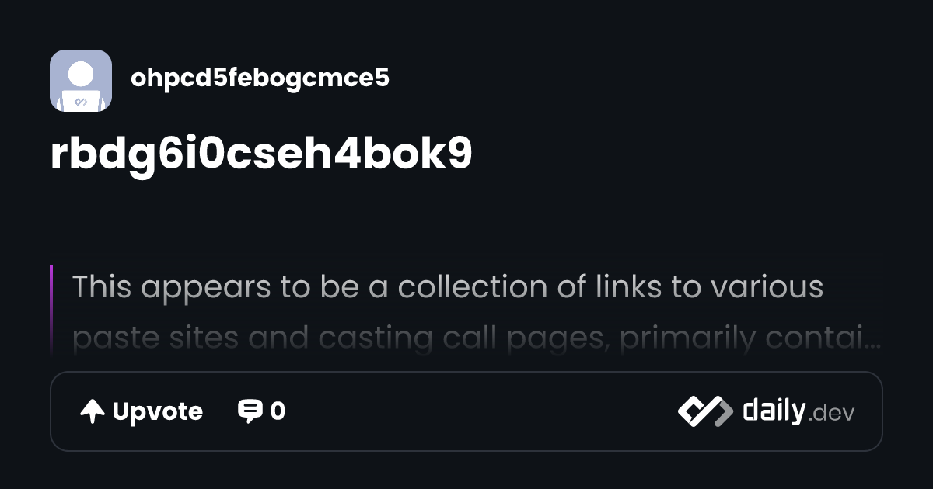Viewport: 933px width, 489px height.
Task: Click the ".dev" part of logo
Action: tap(831, 414)
